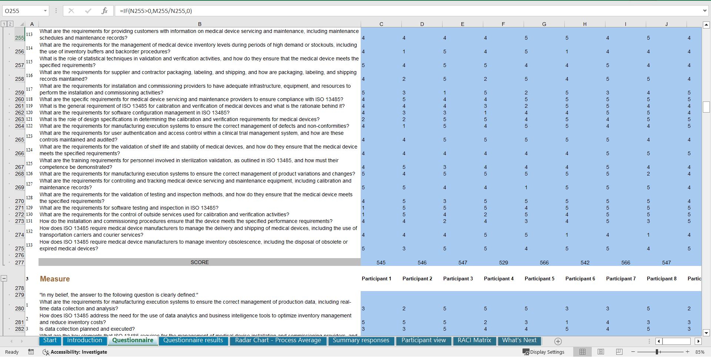This screenshot has width=711, height=357.
Task: Open the Introduction sheet tab
Action: pos(84,340)
